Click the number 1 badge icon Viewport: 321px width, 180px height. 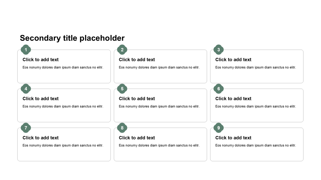pos(26,50)
